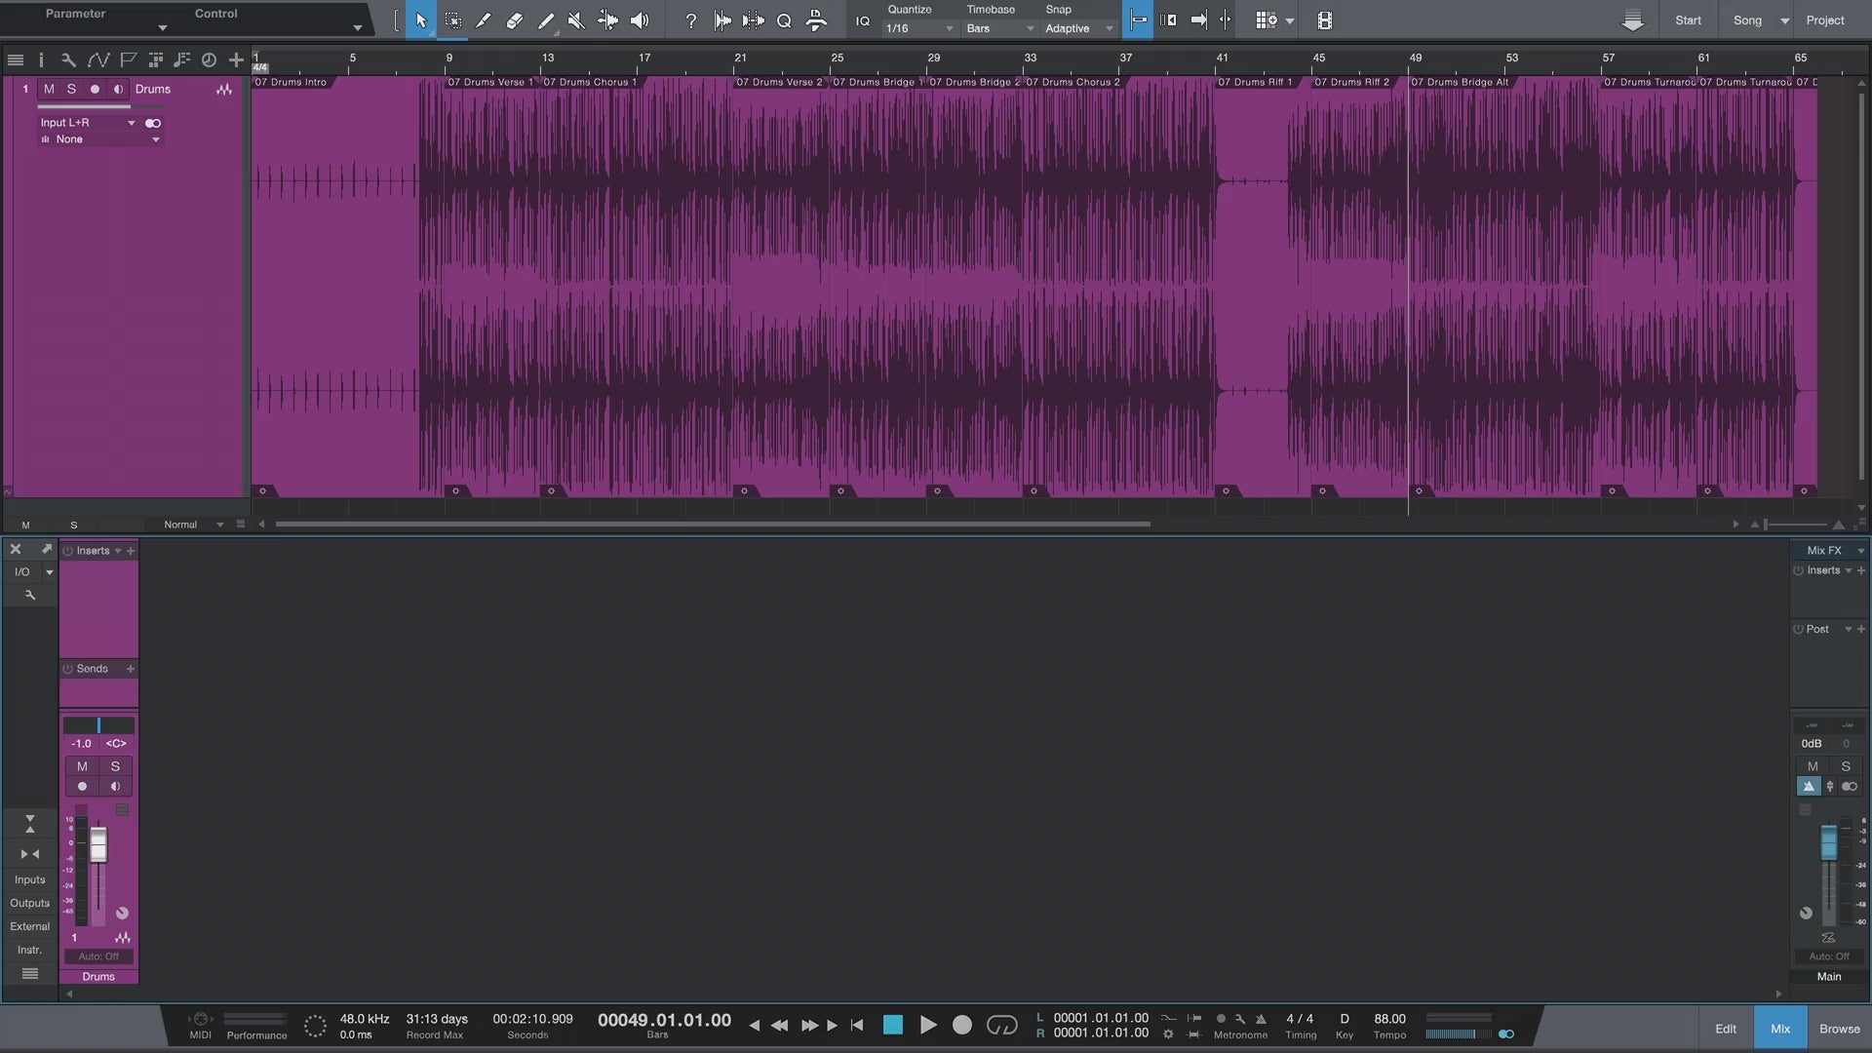This screenshot has width=1872, height=1053.
Task: Open the Quantize 1/16 dropdown
Action: [919, 28]
